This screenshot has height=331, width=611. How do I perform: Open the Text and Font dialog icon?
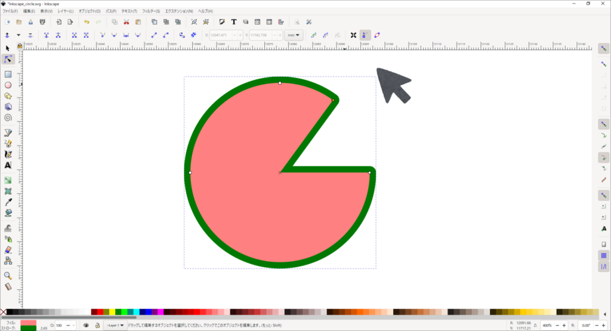click(234, 22)
